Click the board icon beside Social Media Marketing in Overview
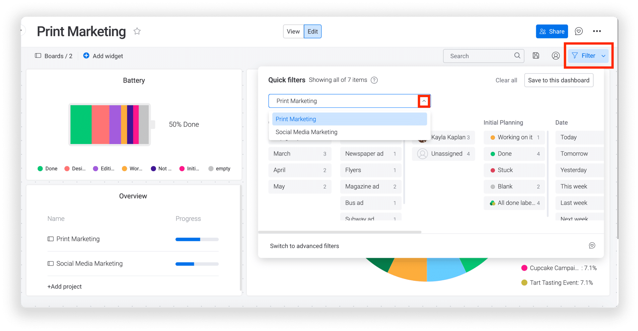This screenshot has width=638, height=331. click(51, 263)
